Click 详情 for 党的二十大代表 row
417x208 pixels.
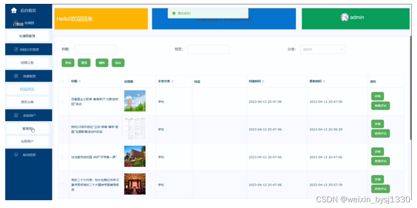(x=378, y=179)
